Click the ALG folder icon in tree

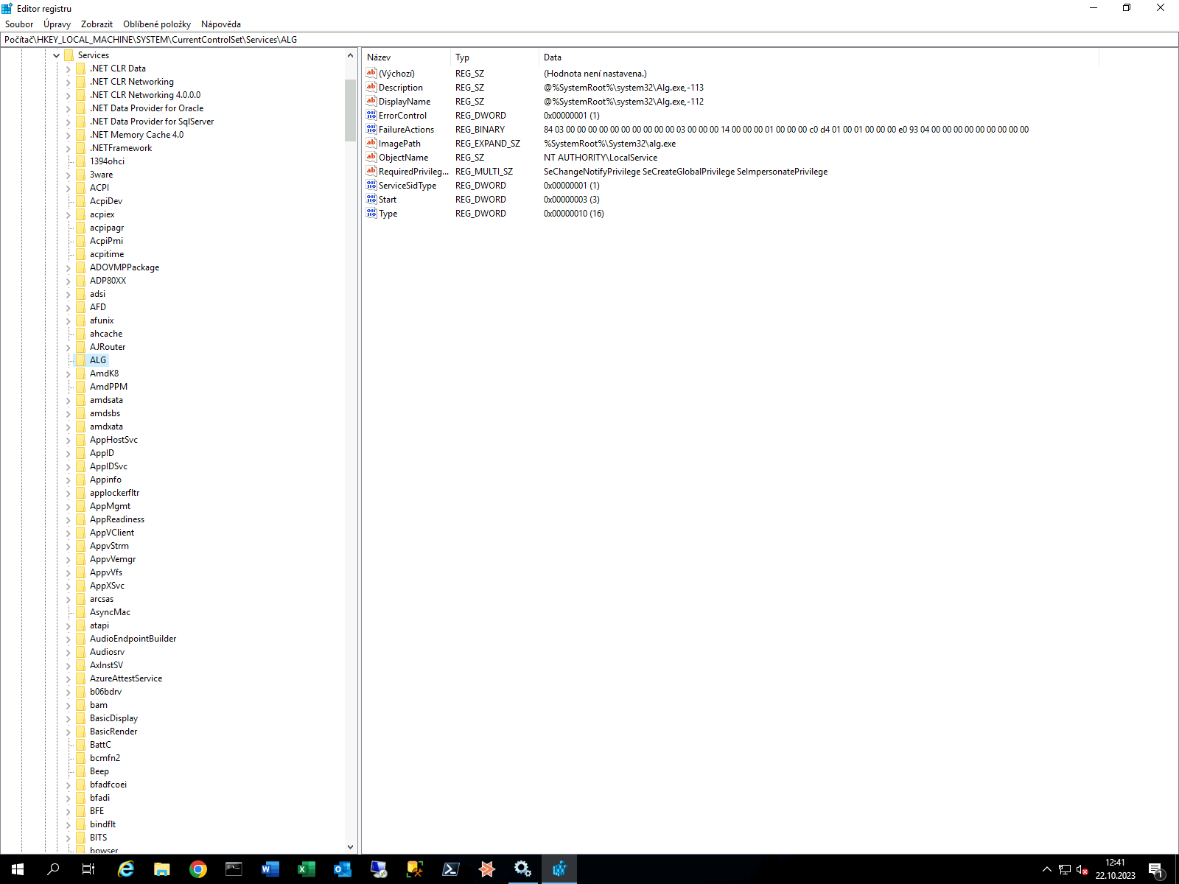click(81, 360)
